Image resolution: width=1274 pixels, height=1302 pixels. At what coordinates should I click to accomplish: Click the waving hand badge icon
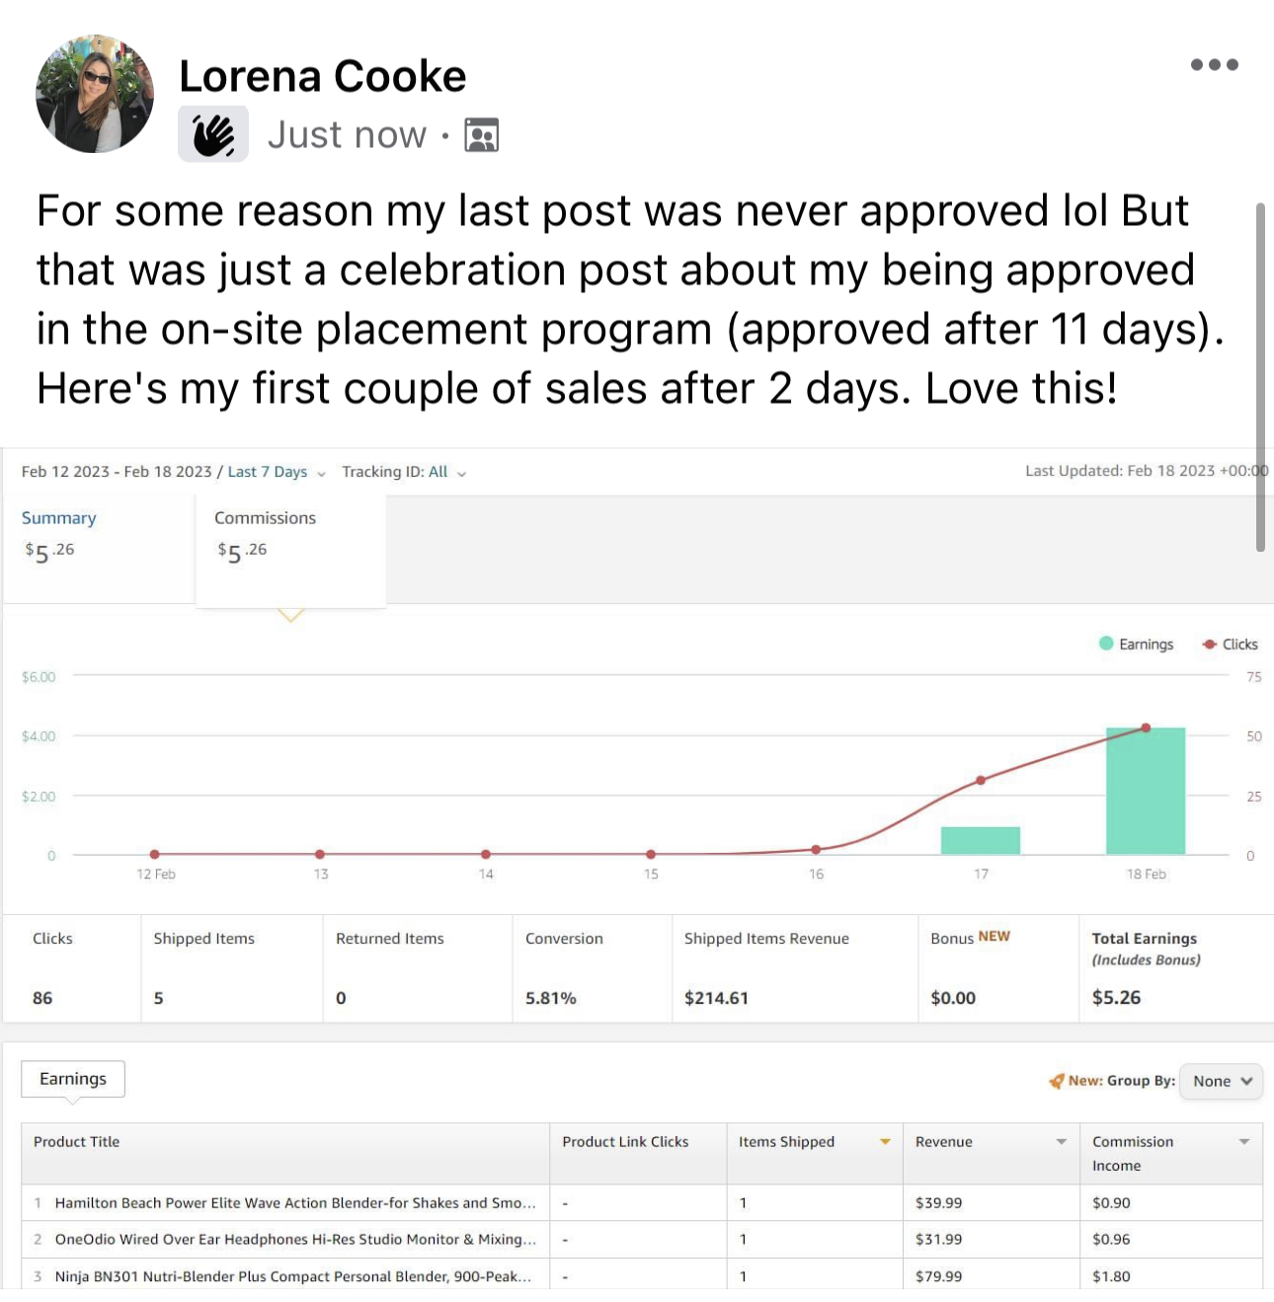(x=213, y=135)
